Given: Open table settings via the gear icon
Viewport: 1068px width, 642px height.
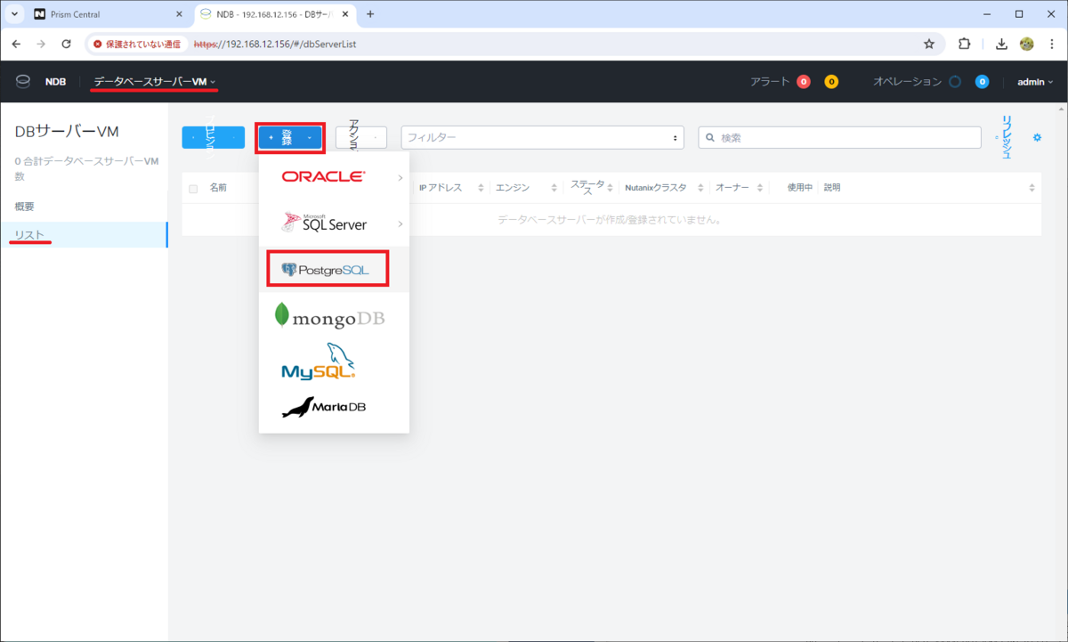Looking at the screenshot, I should coord(1035,137).
